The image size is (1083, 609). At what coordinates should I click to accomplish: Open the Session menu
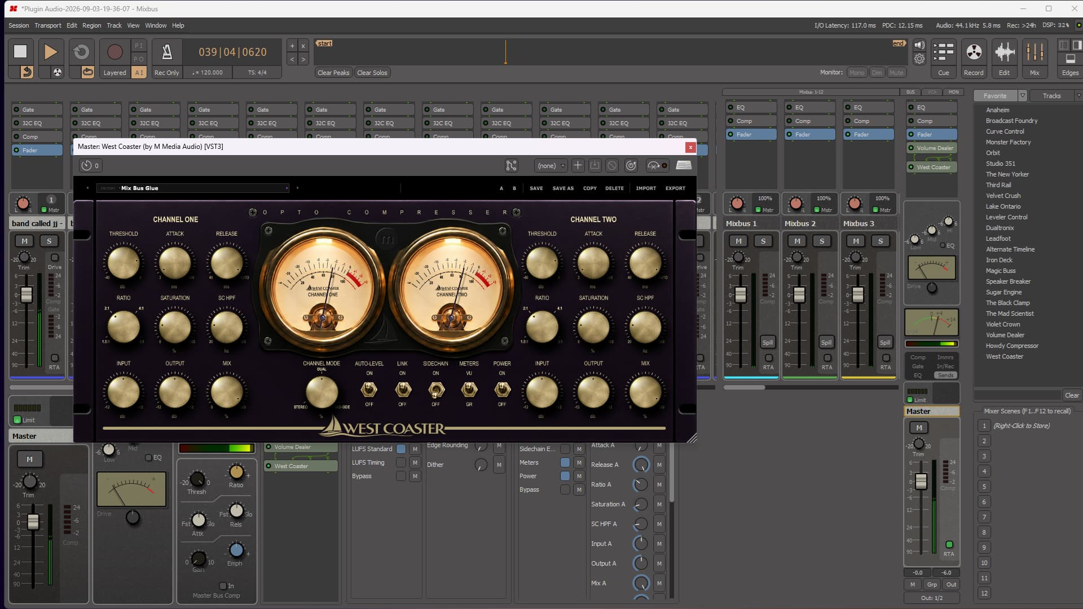(19, 25)
